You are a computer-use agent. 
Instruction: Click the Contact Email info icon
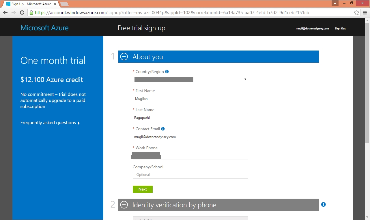point(163,129)
